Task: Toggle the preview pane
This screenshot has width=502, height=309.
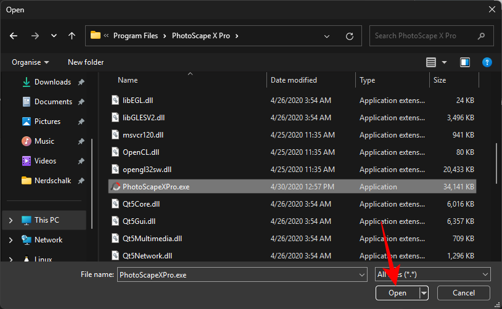Action: [x=465, y=62]
